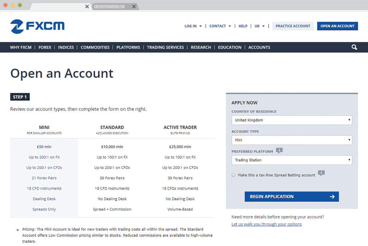Enable tax-free Spread Betting account checkbox
This screenshot has width=368, height=246.
click(x=234, y=175)
